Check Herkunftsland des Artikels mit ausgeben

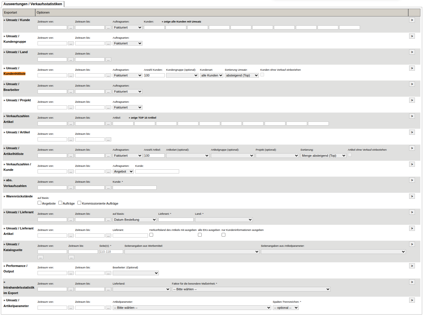click(x=151, y=235)
